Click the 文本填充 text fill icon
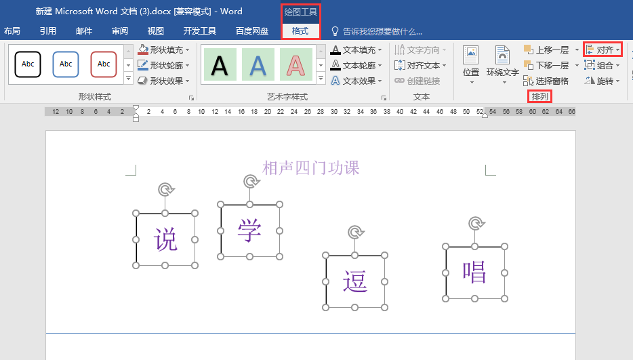 point(335,49)
